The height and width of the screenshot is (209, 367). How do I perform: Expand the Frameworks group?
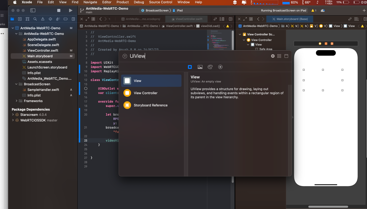17,101
